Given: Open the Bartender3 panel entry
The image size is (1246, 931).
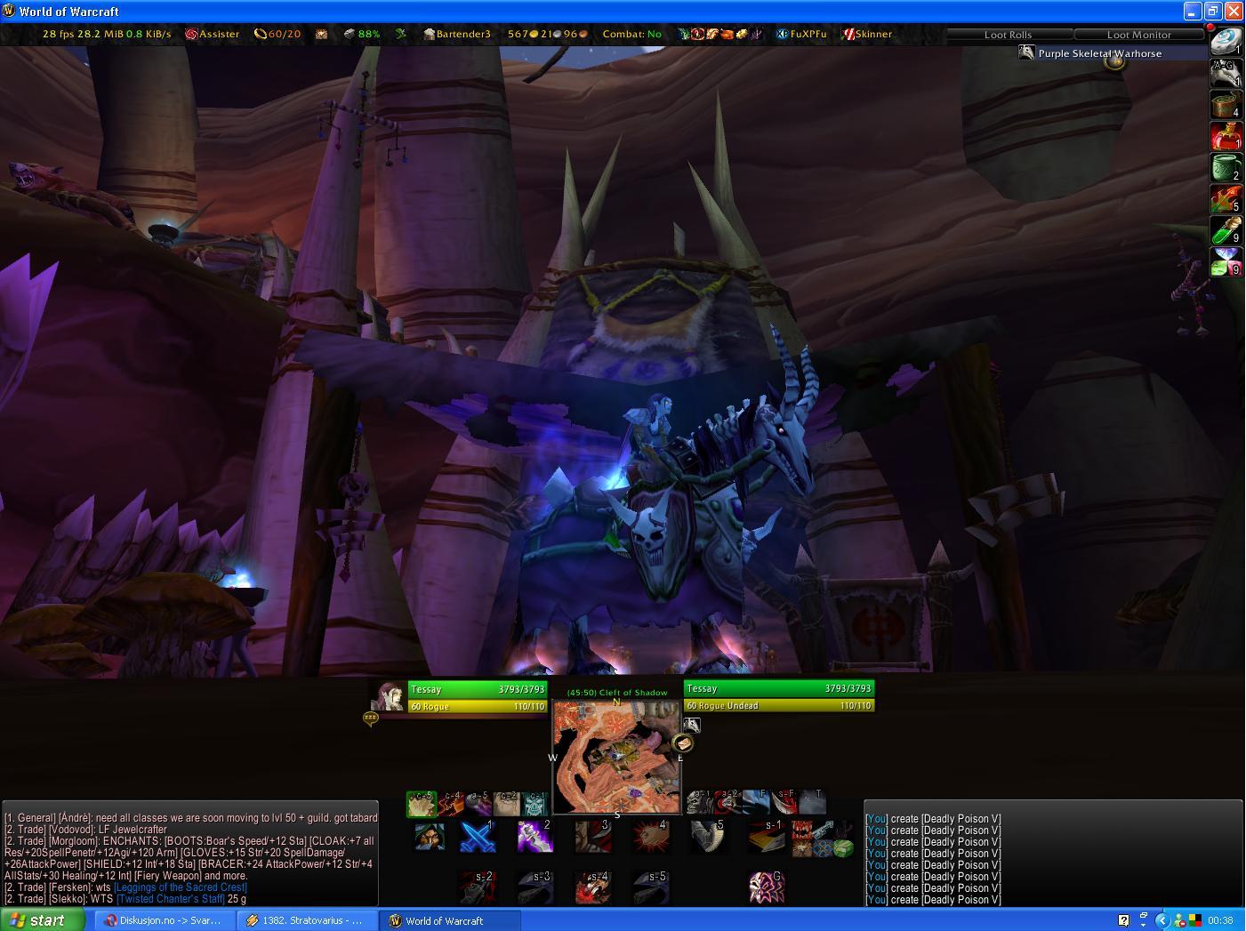Looking at the screenshot, I should pyautogui.click(x=457, y=34).
